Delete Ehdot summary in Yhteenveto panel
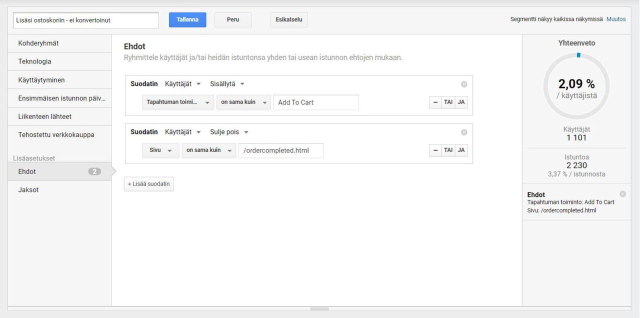This screenshot has height=318, width=640. click(x=622, y=194)
